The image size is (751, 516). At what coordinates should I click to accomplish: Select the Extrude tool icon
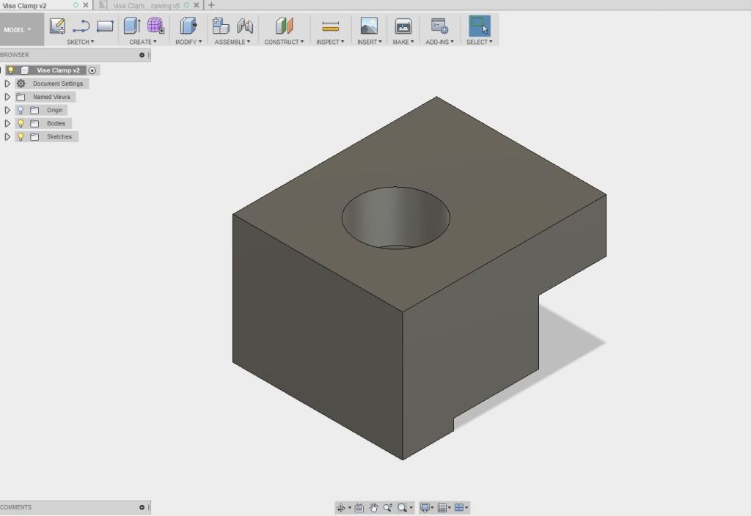[131, 26]
